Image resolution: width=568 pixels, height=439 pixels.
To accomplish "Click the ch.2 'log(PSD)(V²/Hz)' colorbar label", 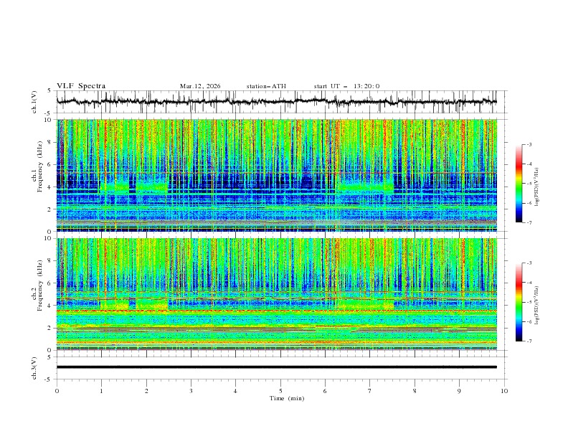I will coord(536,306).
